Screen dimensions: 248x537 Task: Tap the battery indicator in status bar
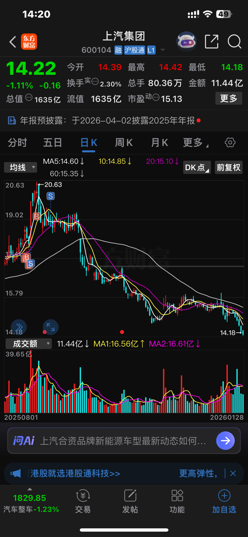tap(224, 14)
